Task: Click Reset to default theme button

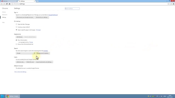Action: pos(30,37)
